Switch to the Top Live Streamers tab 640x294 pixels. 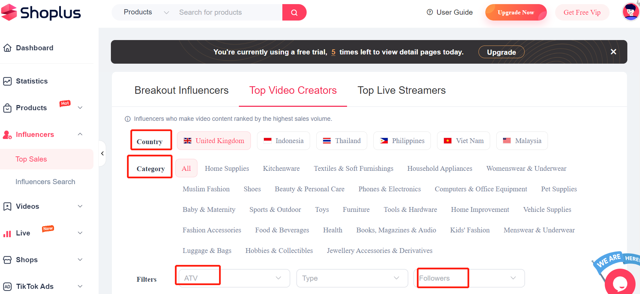coord(401,90)
